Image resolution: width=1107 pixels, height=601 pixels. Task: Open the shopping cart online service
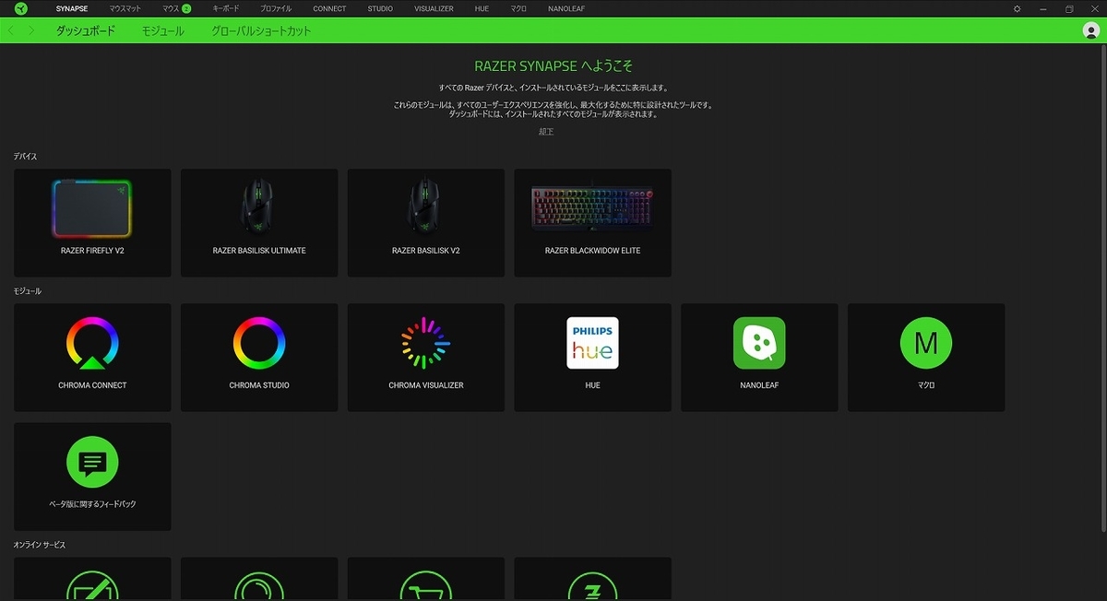tap(426, 580)
